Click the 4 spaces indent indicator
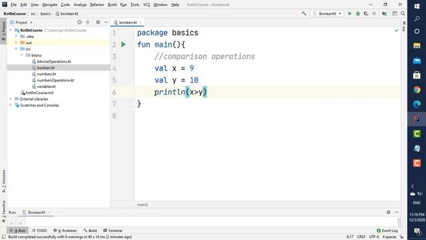The height and width of the screenshot is (240, 426). click(x=389, y=237)
